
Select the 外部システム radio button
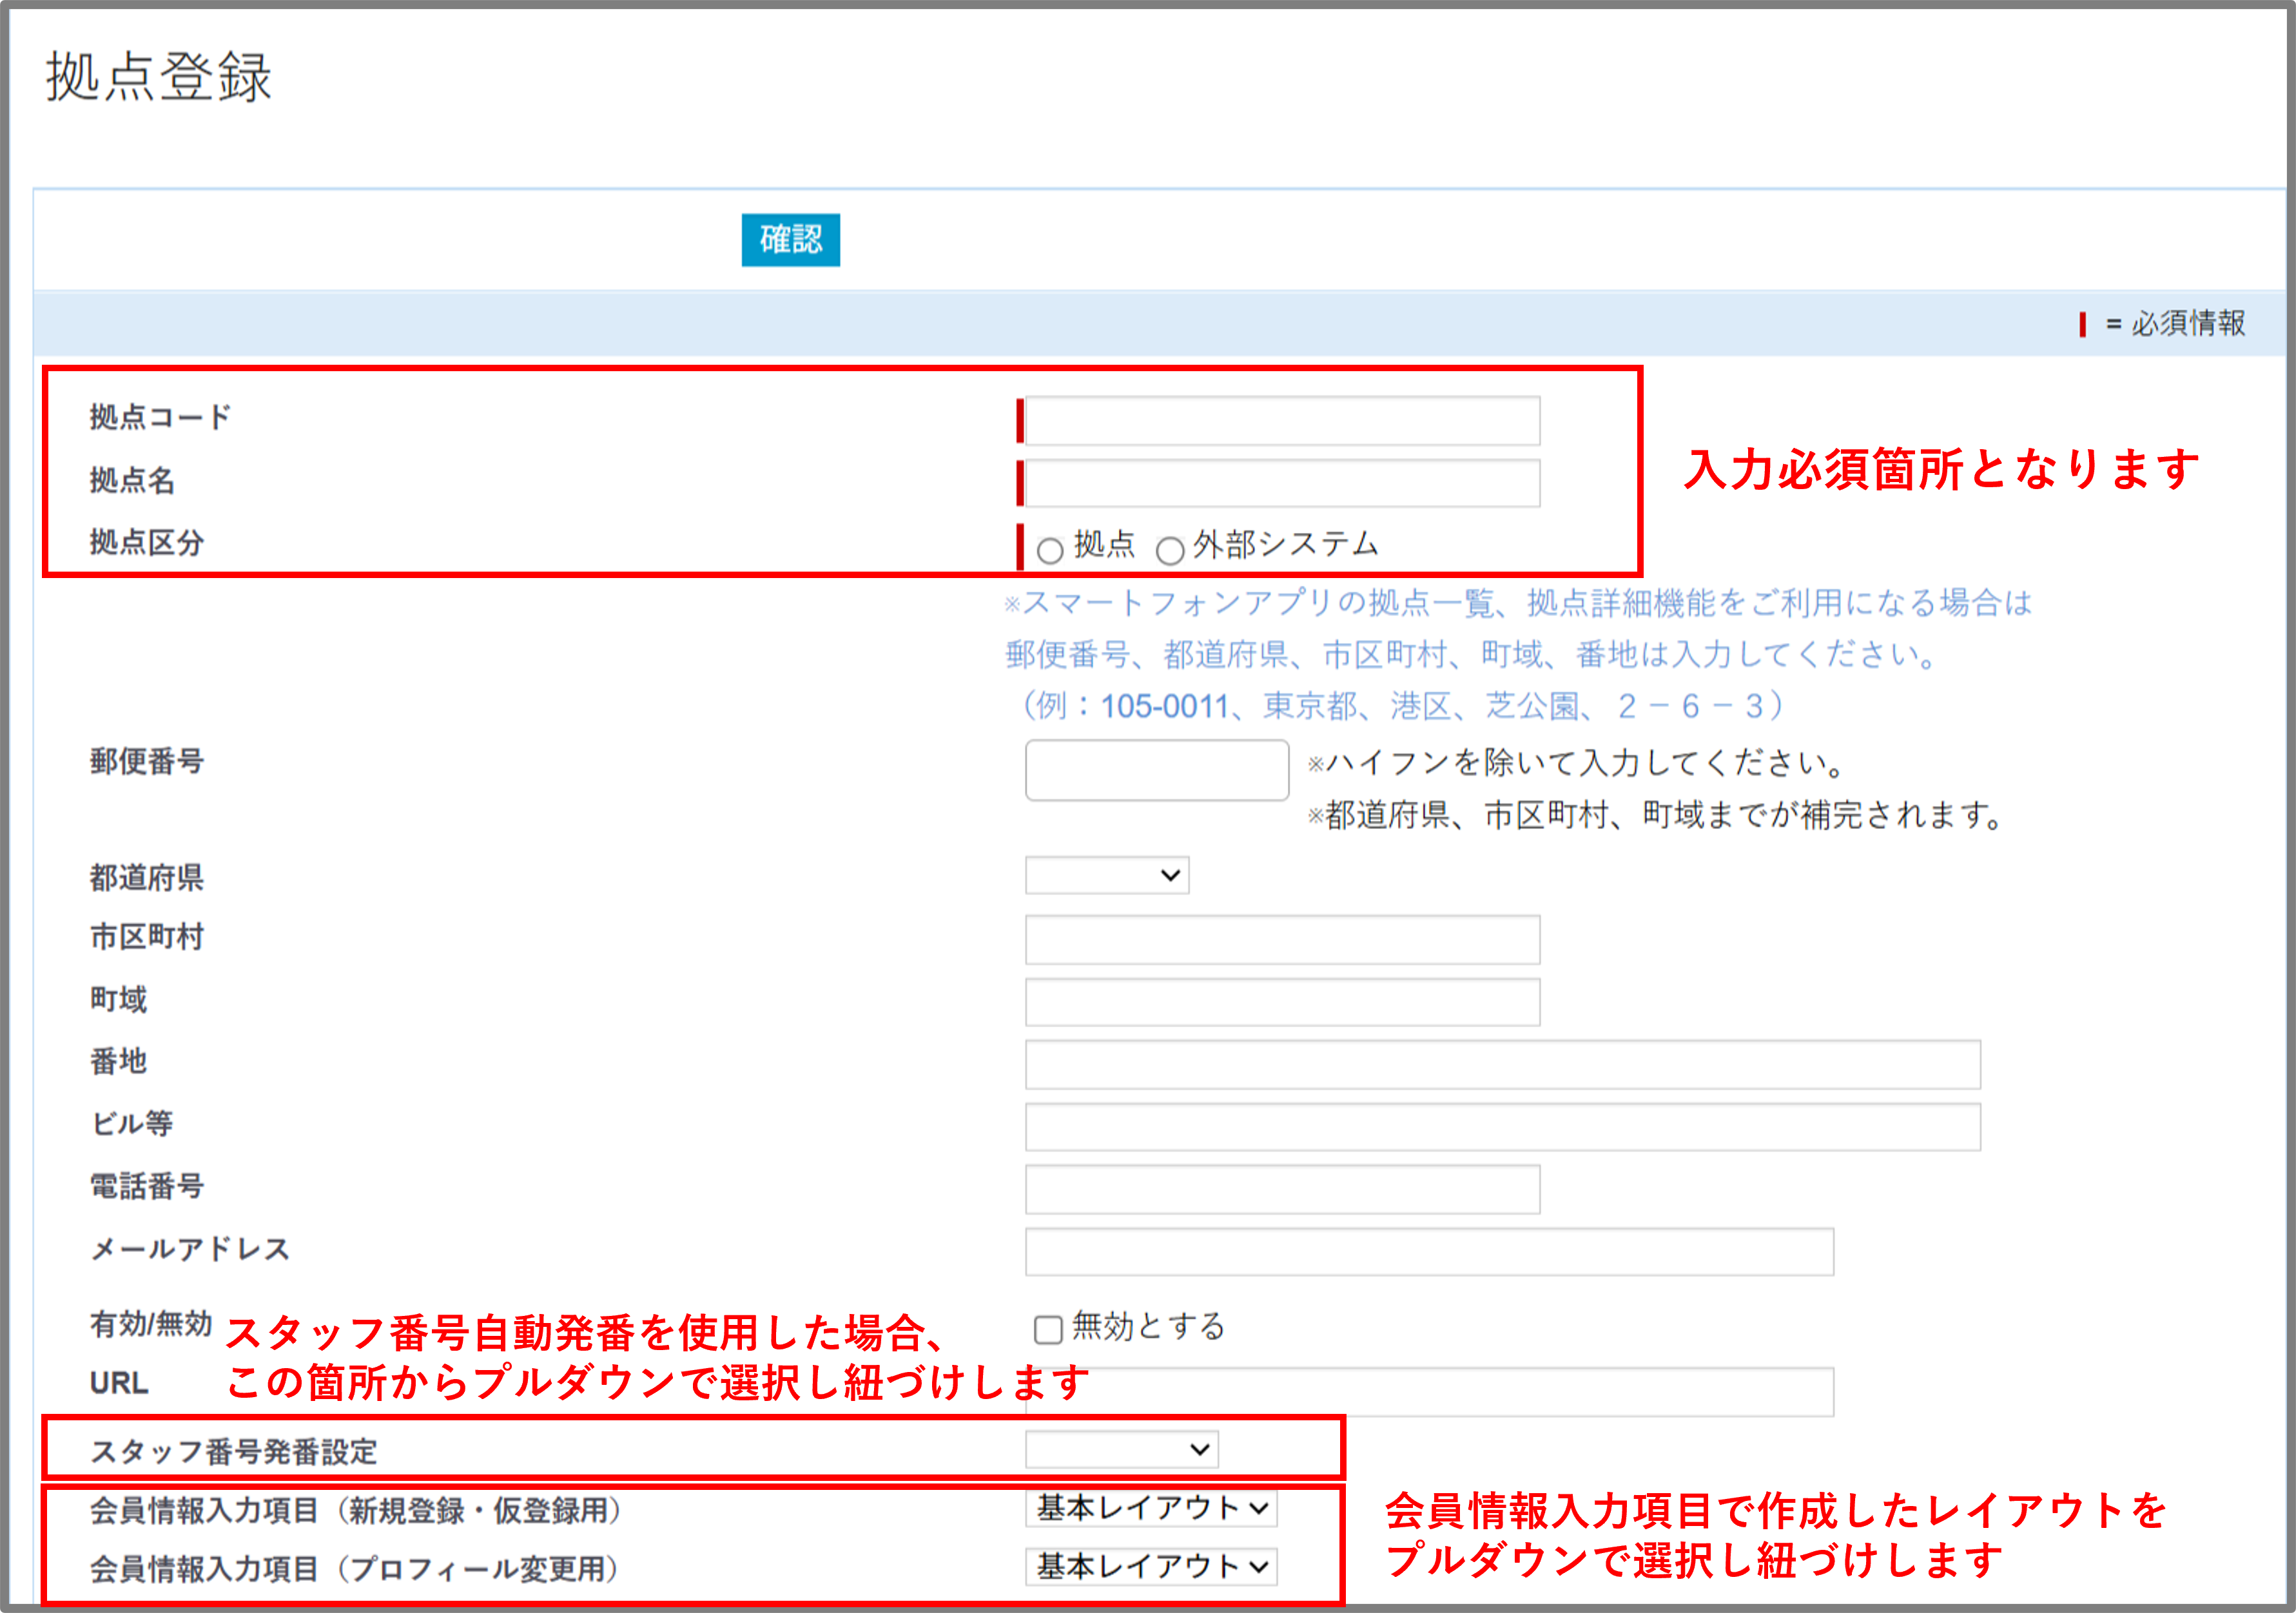[x=1169, y=550]
